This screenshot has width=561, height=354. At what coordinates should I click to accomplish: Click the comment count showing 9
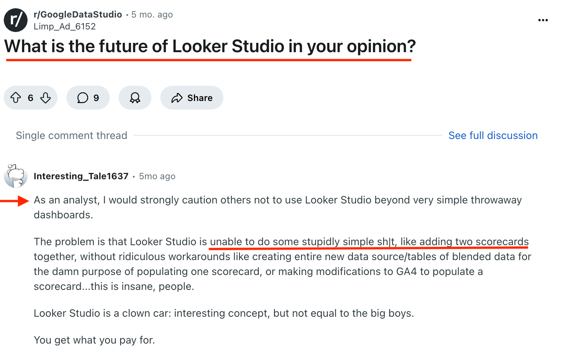(x=96, y=98)
